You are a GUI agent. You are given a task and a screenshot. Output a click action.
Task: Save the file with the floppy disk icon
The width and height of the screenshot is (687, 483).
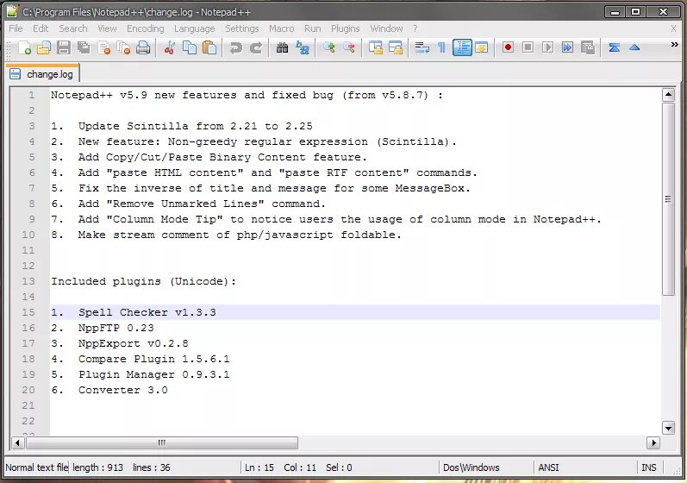(64, 47)
